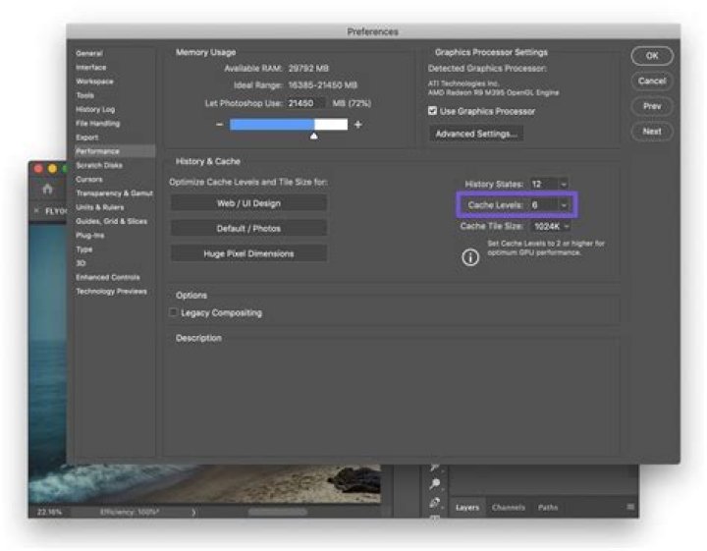Select Units & Rulers category
This screenshot has height=551, width=707.
[x=99, y=207]
